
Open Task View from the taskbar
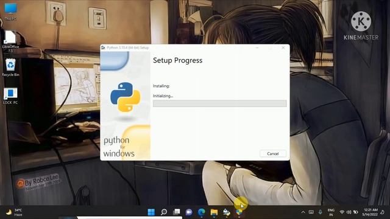click(176, 212)
